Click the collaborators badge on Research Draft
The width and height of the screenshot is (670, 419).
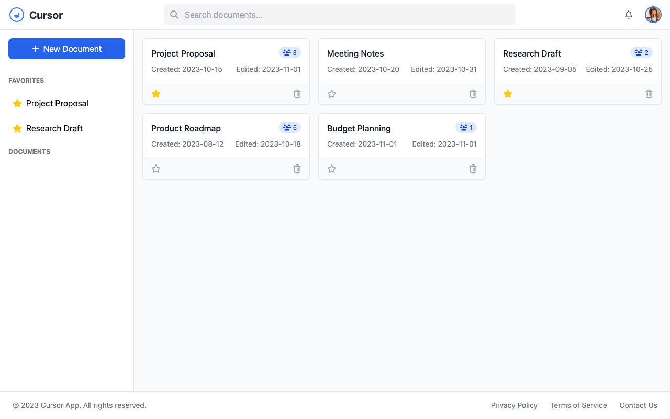[x=642, y=52]
